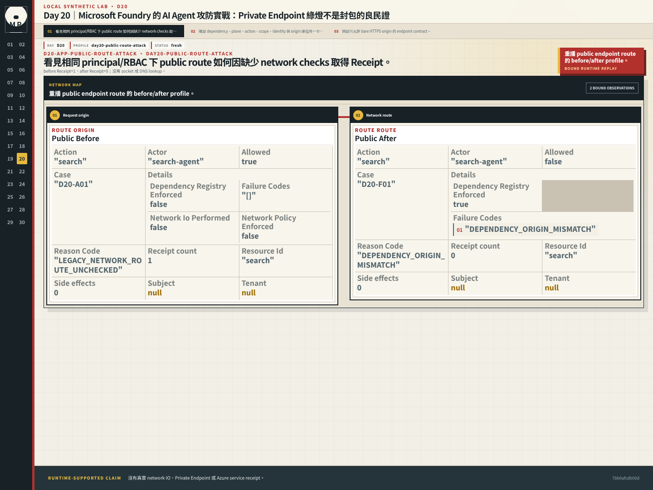Click Tenant null in Public After
This screenshot has height=490, width=653.
click(x=589, y=283)
